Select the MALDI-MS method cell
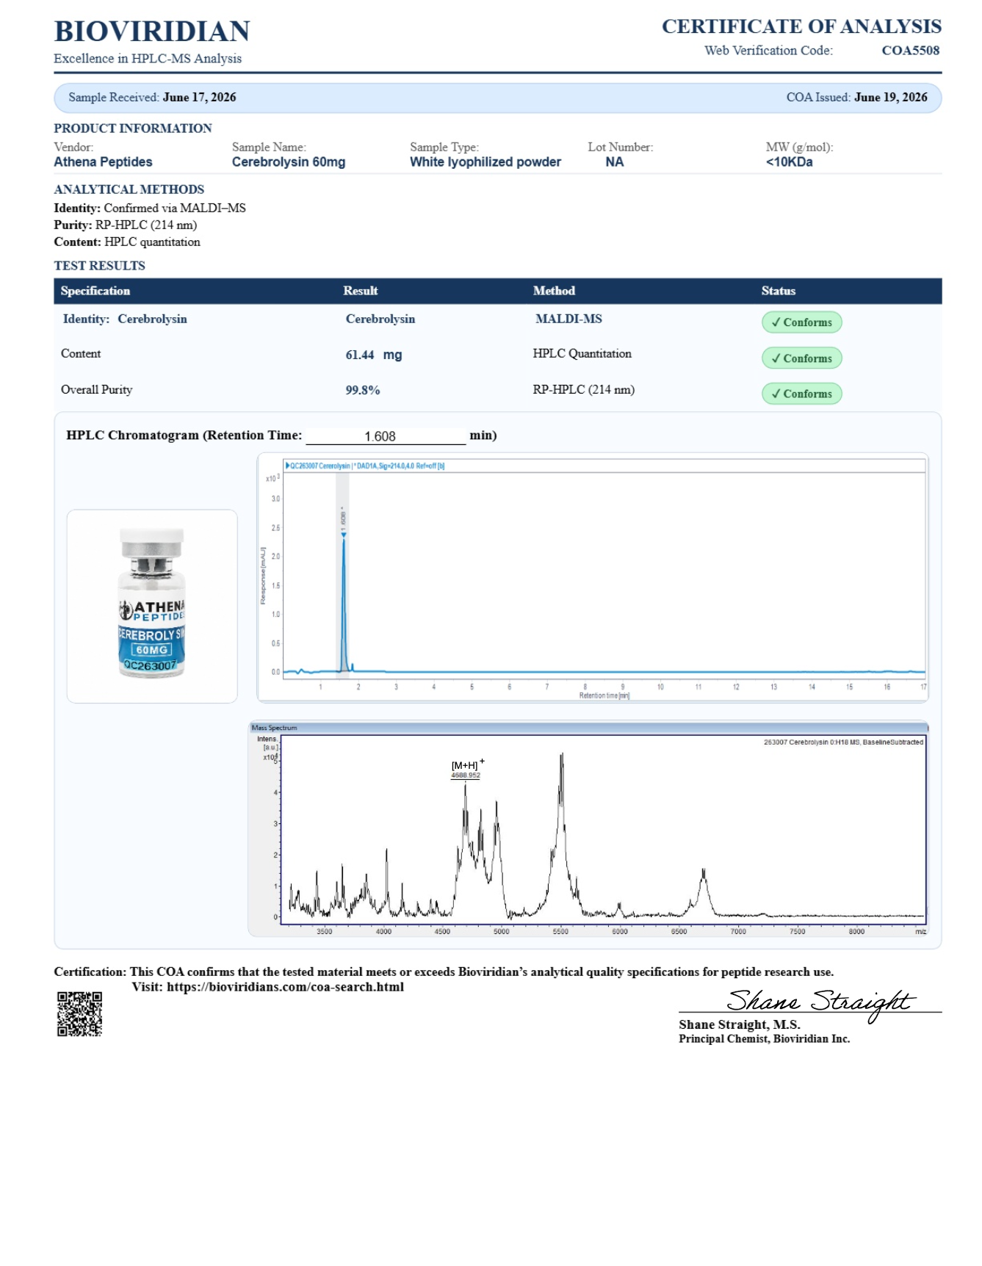The image size is (982, 1266). 568,319
